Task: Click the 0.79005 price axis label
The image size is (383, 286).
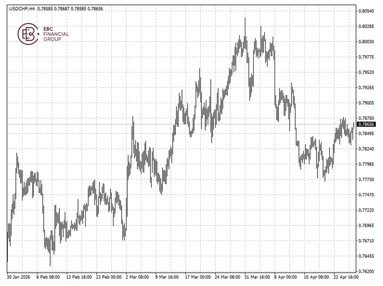Action: coord(366,103)
